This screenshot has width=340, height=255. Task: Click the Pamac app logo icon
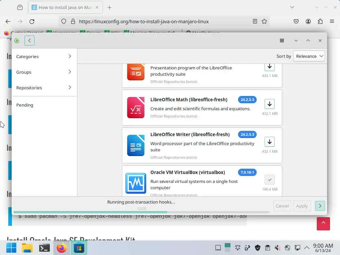point(17,41)
